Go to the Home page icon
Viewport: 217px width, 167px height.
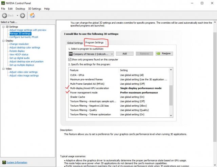click(33, 16)
